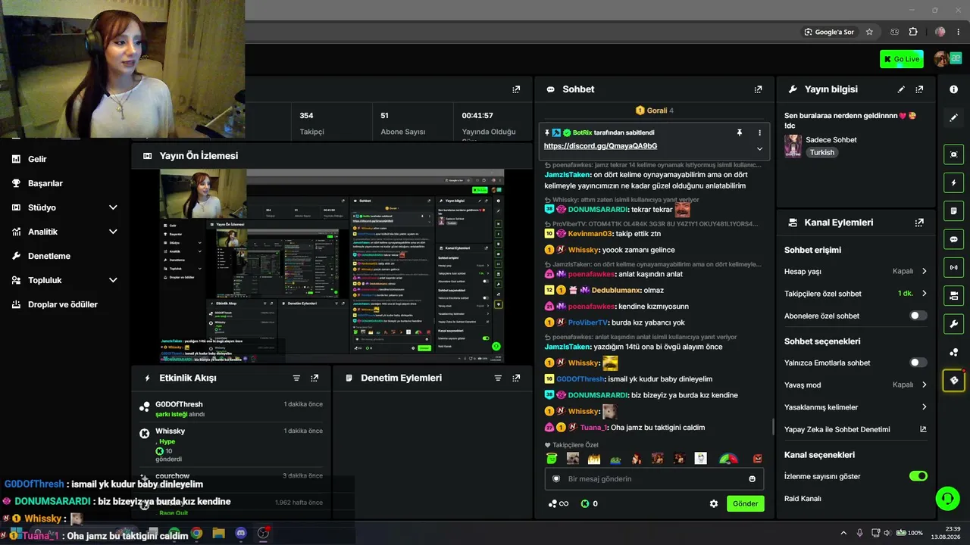Toggle Abonelere özel sohbet switch
970x545 pixels.
918,316
